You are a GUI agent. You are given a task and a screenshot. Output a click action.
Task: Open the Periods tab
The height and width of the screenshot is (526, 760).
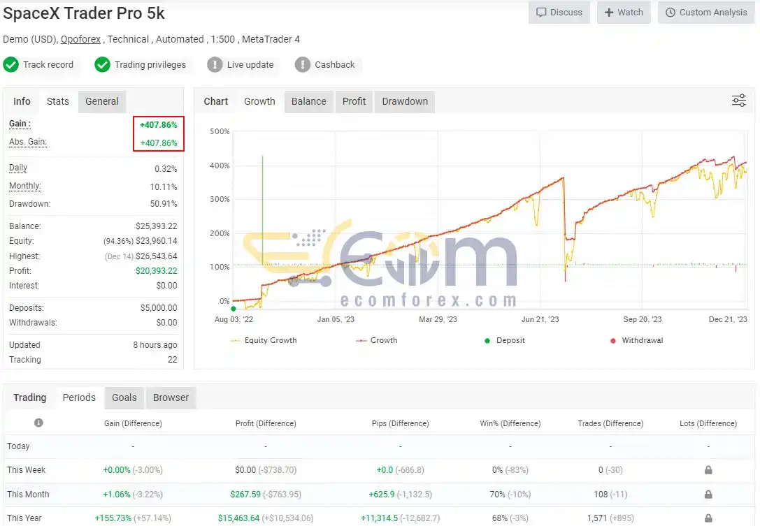click(x=79, y=397)
